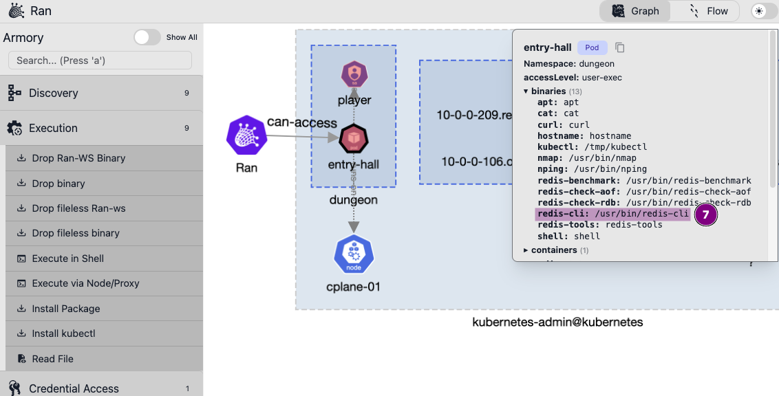
Task: Click the kubectl: /tmp/kubectl entry
Action: (592, 147)
